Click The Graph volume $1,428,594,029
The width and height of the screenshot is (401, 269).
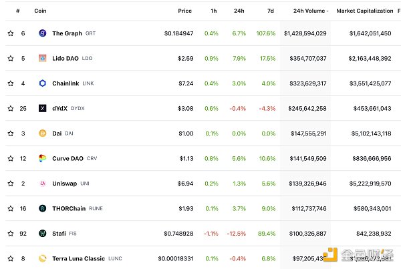click(x=305, y=33)
